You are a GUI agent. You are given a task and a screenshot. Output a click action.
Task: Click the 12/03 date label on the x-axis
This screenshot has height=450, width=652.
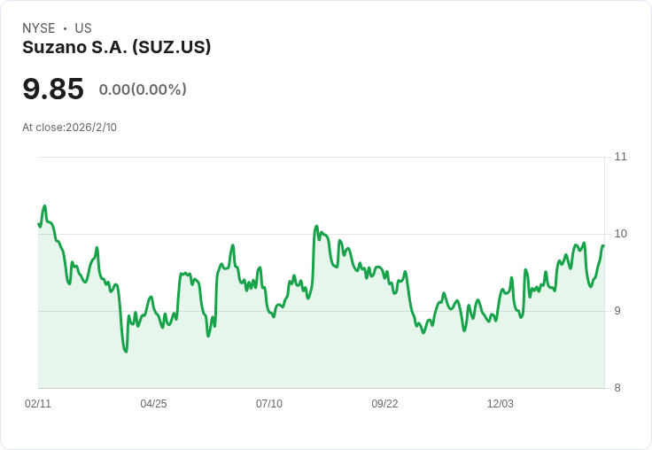coord(501,403)
